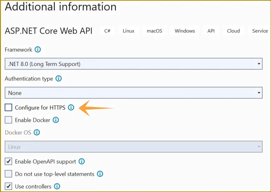Click the info icon beside Enable OpenAPI support
The height and width of the screenshot is (192, 271).
[x=82, y=161]
